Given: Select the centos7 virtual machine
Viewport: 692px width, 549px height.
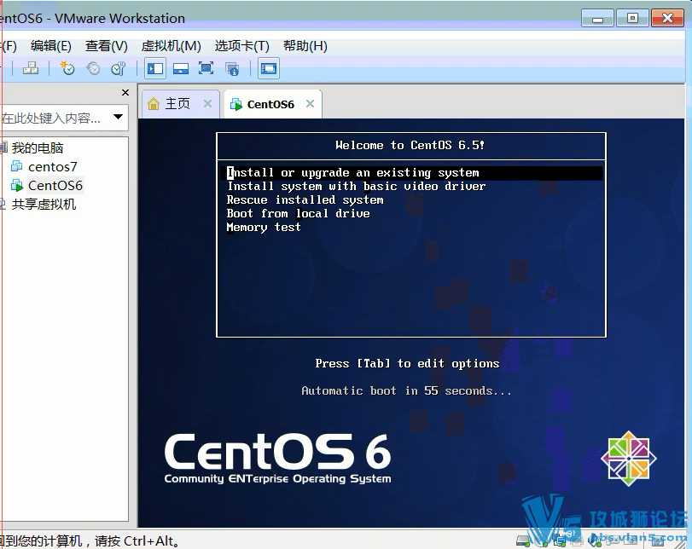Looking at the screenshot, I should point(53,167).
